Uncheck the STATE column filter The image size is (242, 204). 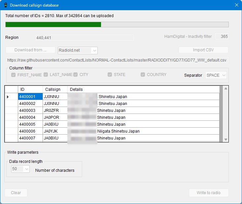[110, 75]
